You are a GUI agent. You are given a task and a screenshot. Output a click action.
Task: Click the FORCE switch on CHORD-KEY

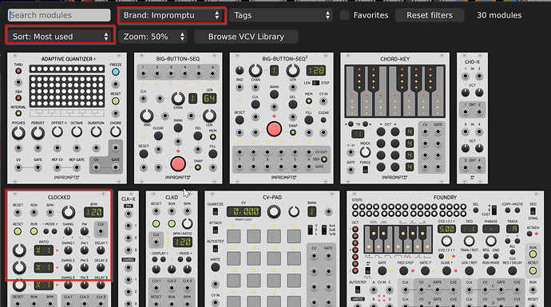(366, 170)
